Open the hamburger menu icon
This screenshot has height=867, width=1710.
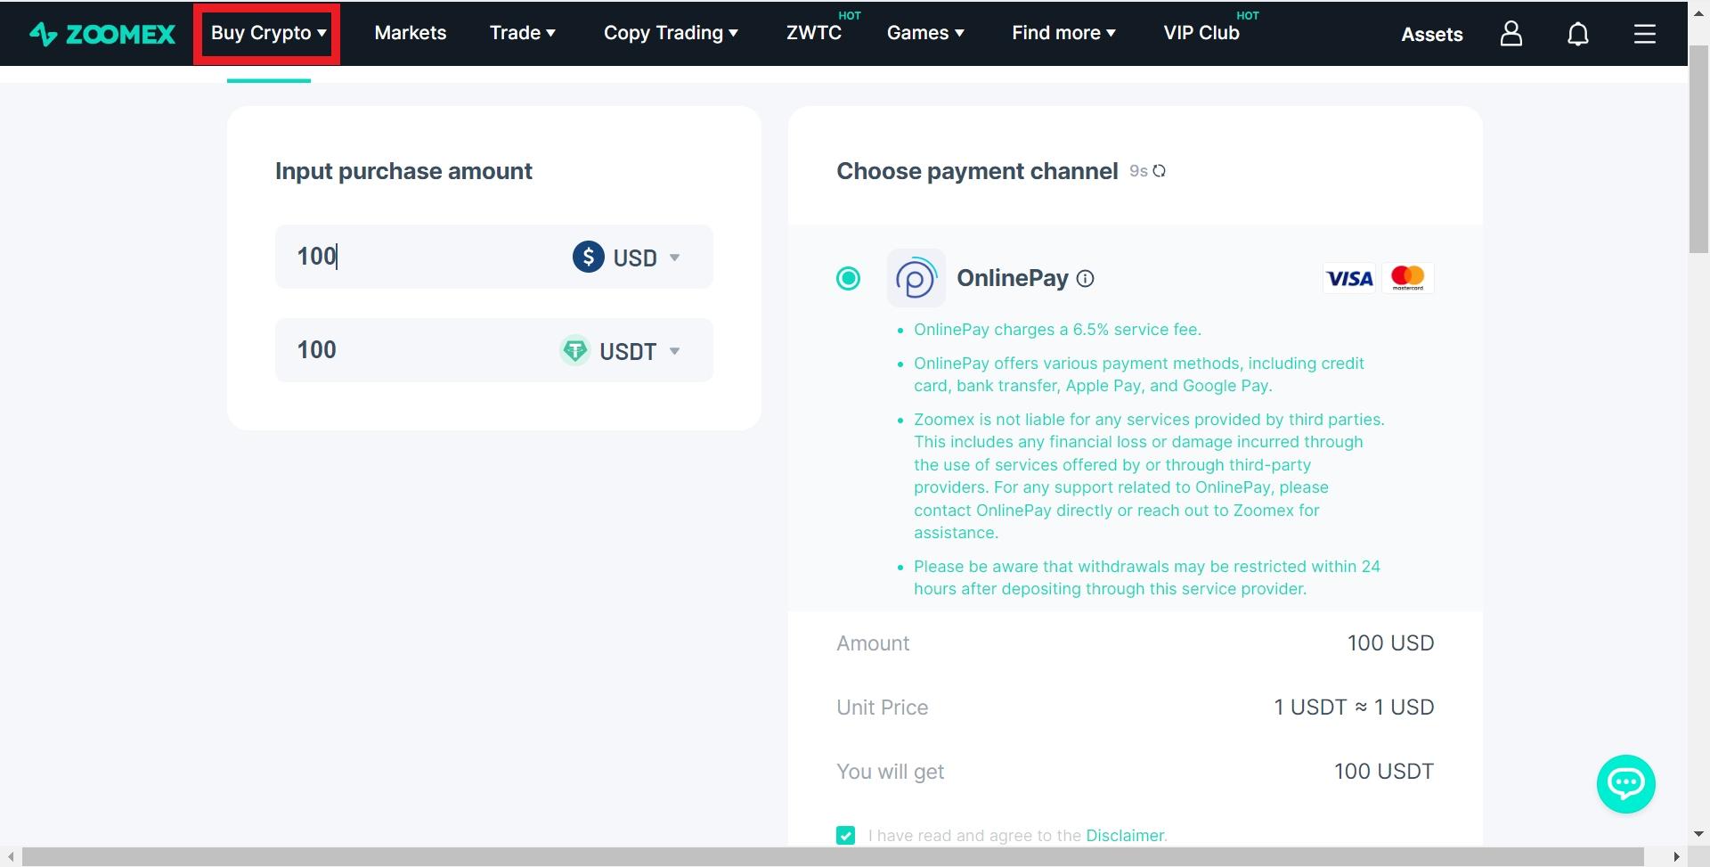click(x=1644, y=34)
